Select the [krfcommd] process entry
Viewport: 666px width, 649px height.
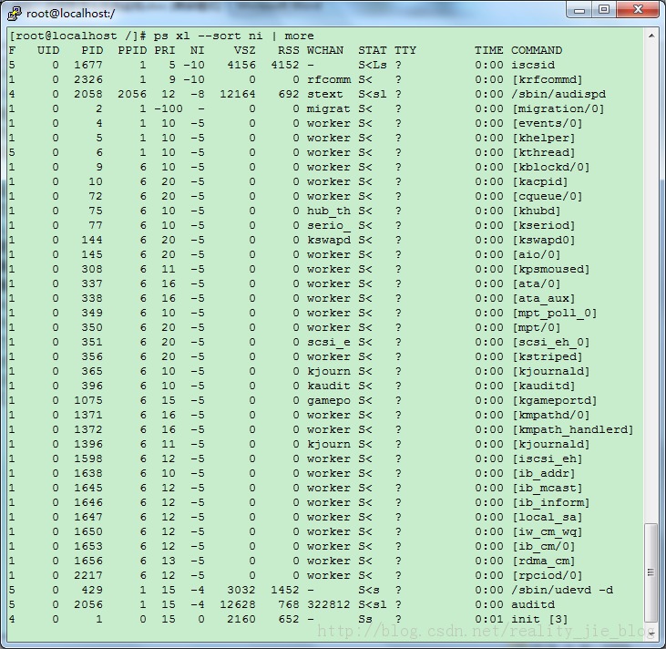(x=548, y=79)
